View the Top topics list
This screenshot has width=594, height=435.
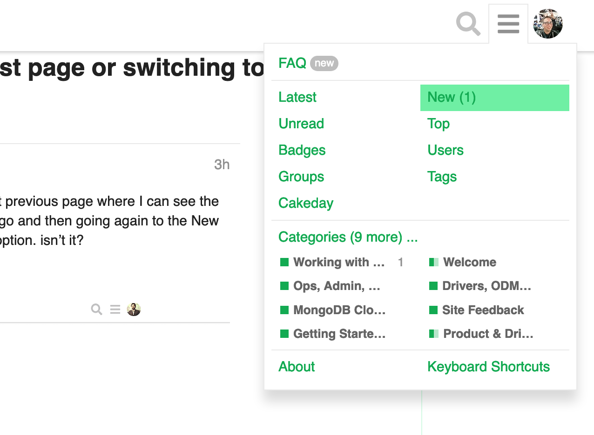click(439, 124)
